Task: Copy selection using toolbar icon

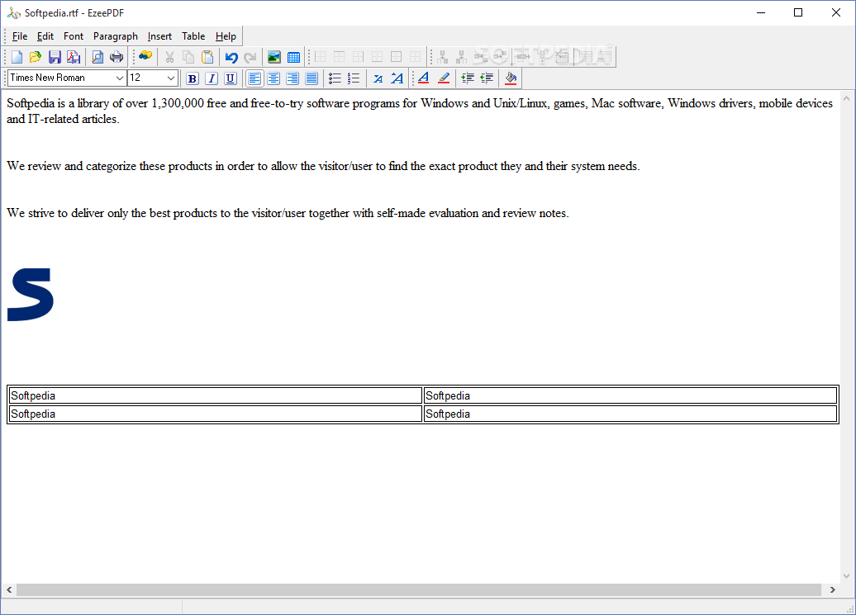Action: 188,57
